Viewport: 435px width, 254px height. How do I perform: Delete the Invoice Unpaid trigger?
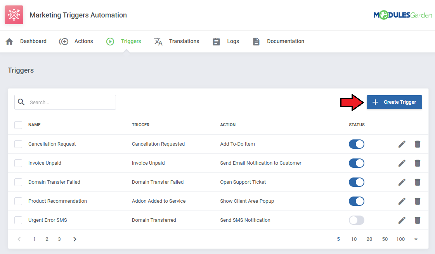[418, 163]
